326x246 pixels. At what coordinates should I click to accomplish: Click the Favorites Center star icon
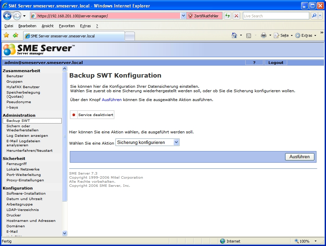[6, 35]
